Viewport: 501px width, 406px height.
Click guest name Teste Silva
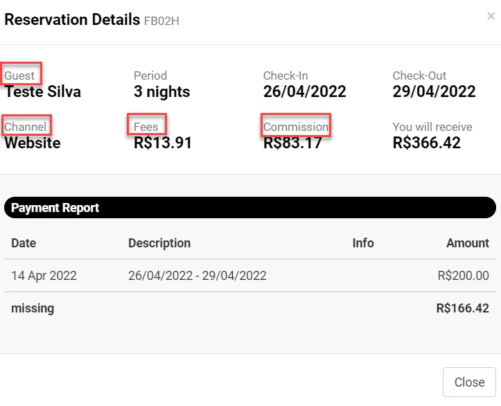point(43,91)
